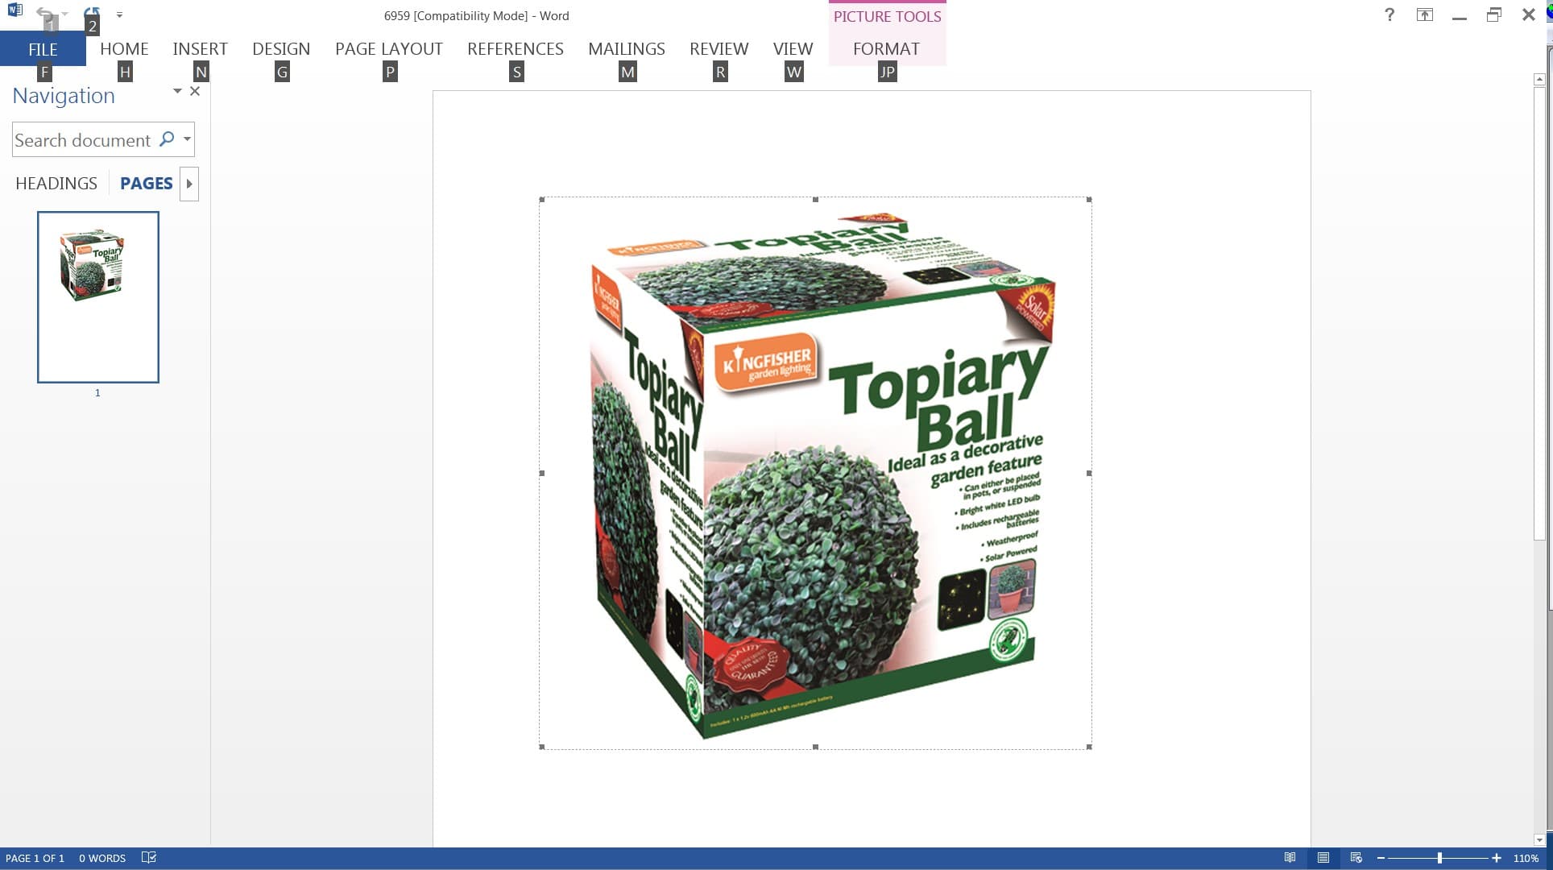Open the Picture Tools FORMAT tab
This screenshot has width=1553, height=870.
tap(886, 49)
